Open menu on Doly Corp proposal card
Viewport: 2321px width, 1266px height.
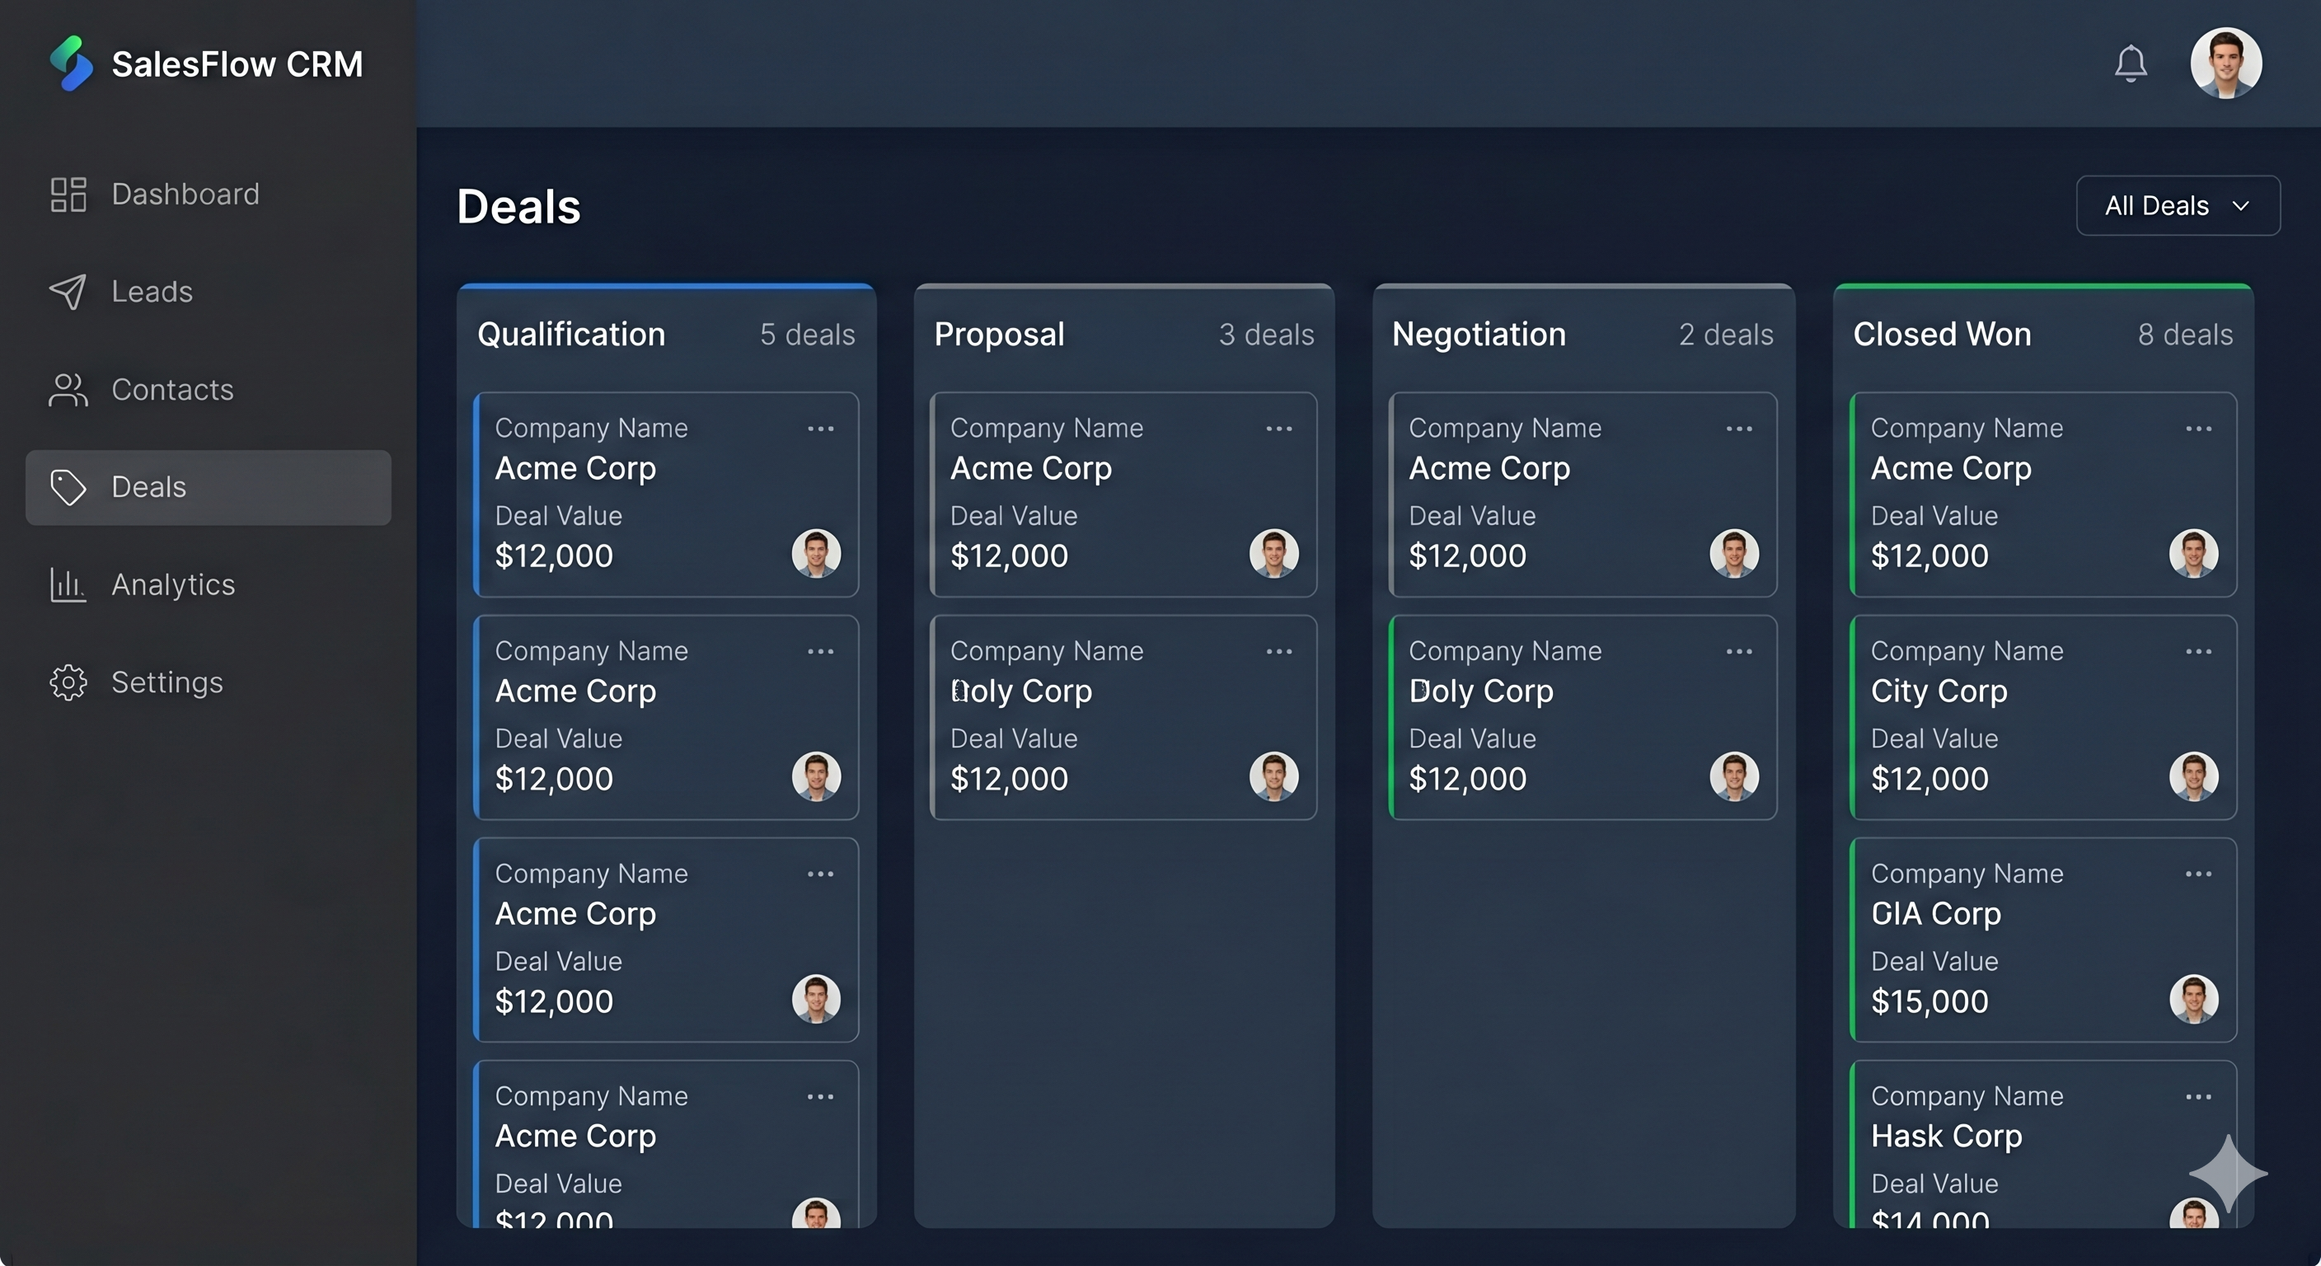(1278, 651)
